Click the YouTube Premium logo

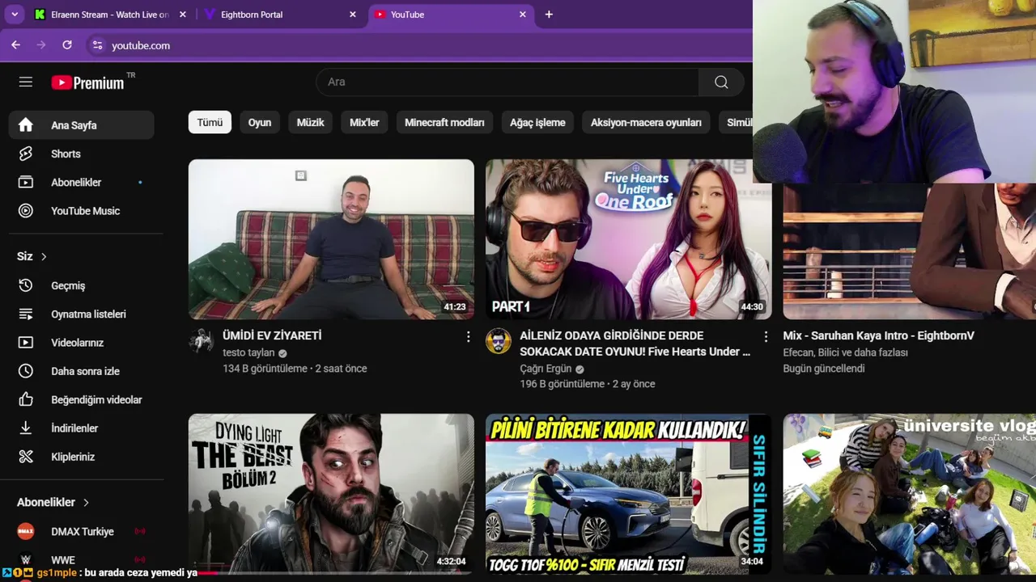[87, 82]
